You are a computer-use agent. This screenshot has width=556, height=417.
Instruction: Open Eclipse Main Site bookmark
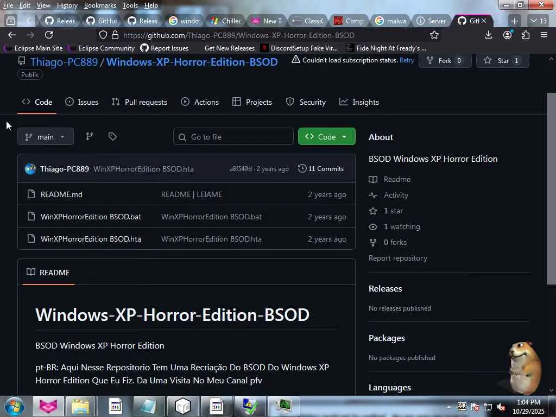pos(34,48)
